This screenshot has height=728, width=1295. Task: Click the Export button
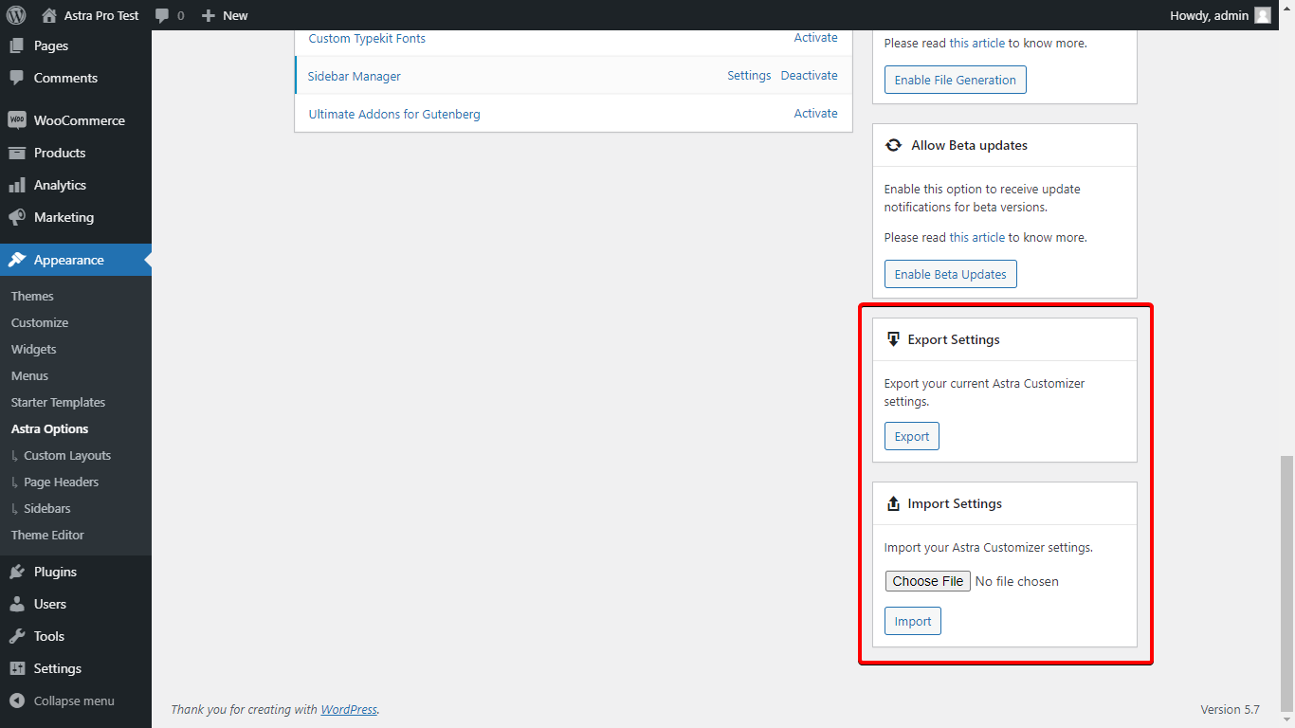coord(912,436)
